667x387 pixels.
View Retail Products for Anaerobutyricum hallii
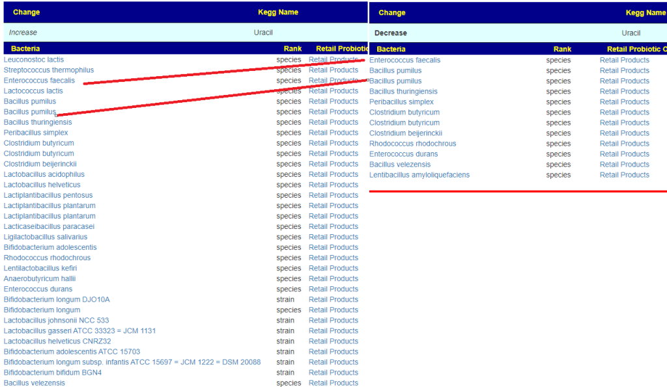[x=333, y=278]
